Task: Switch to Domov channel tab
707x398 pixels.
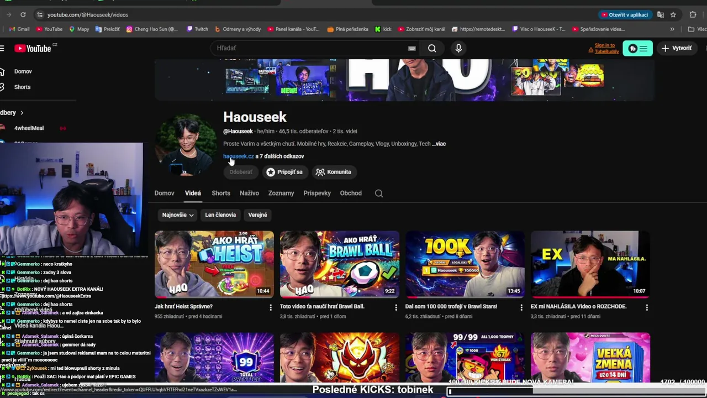Action: (164, 193)
